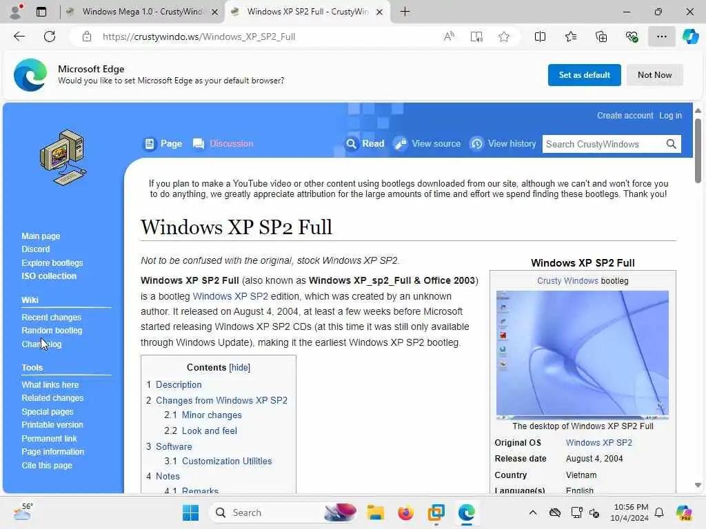Open Crusty Windows infobox link
The image size is (706, 529).
point(567,281)
